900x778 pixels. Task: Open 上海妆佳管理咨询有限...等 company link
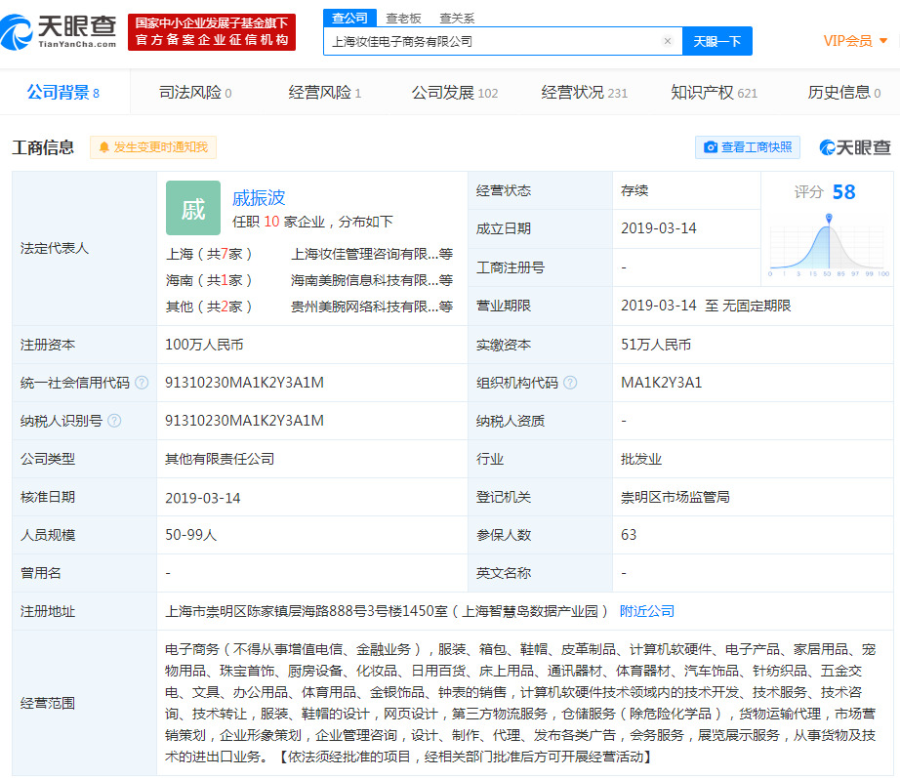pos(372,255)
